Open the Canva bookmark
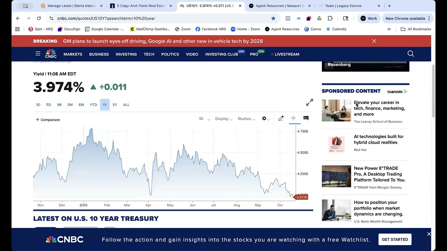This screenshot has width=447, height=251. 313,29
